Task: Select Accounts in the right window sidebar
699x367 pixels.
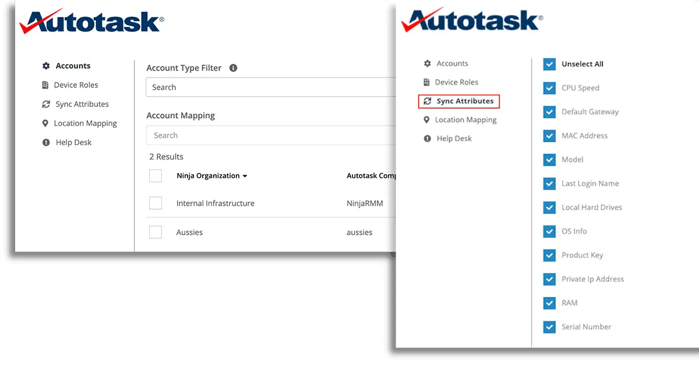Action: [452, 63]
